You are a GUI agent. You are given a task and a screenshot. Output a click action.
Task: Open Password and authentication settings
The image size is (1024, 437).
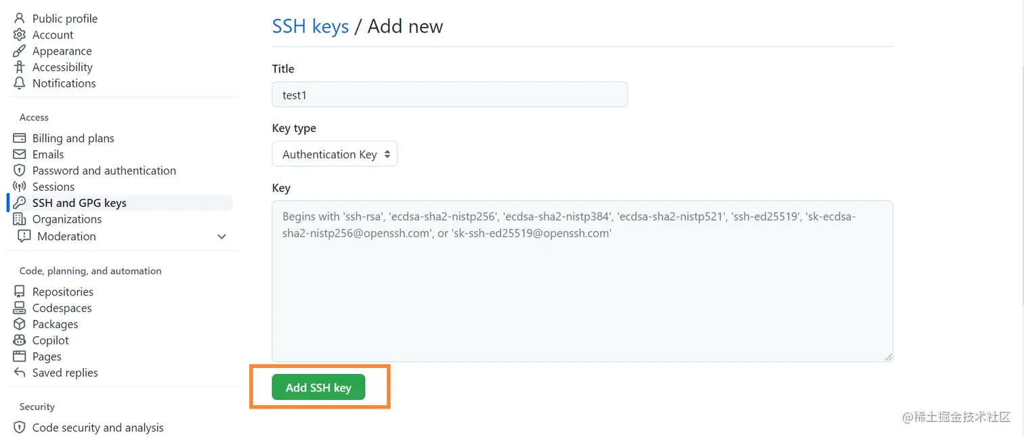pos(104,170)
